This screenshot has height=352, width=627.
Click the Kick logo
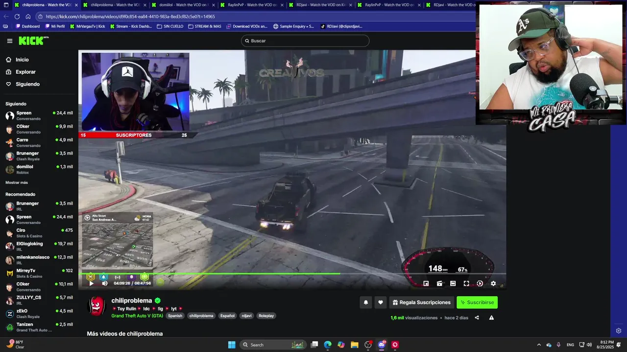tap(33, 41)
